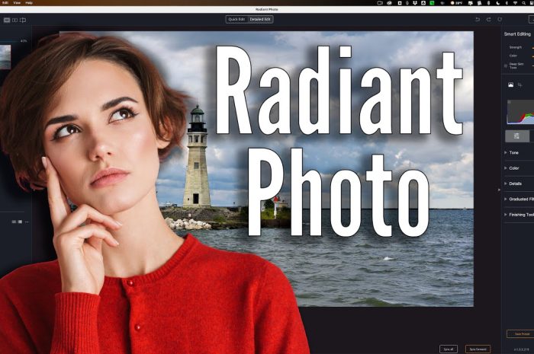Image resolution: width=534 pixels, height=354 pixels.
Task: Click the Wi-Fi icon in menu bar
Action: [x=515, y=3]
